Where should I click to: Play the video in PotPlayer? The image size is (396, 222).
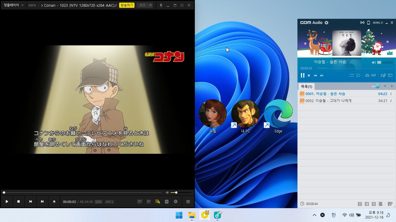[7, 201]
